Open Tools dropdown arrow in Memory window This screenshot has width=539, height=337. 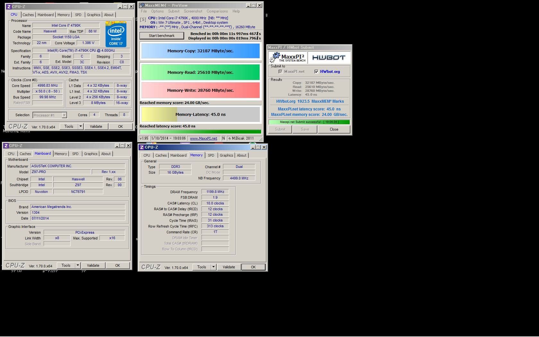(x=213, y=267)
